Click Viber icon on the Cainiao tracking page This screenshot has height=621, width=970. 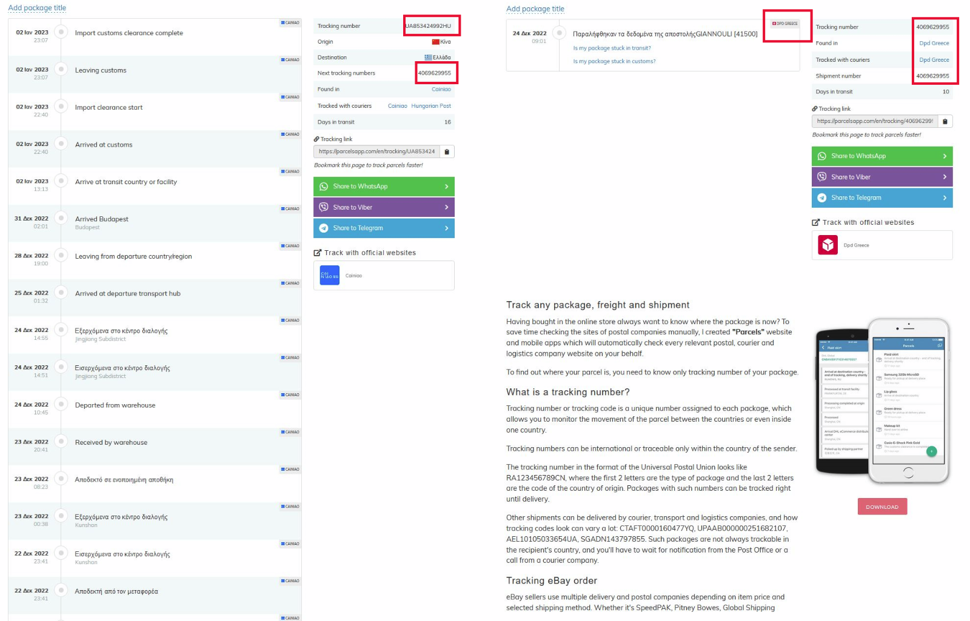pyautogui.click(x=324, y=207)
